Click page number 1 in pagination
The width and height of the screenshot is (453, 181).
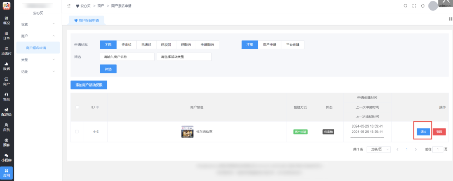coord(407,149)
